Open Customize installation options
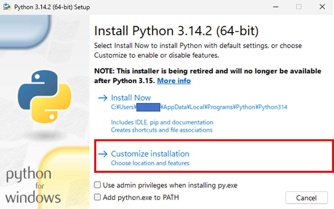 pos(150,154)
